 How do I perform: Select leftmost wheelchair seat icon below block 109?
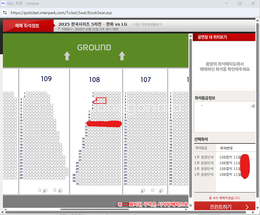point(45,190)
